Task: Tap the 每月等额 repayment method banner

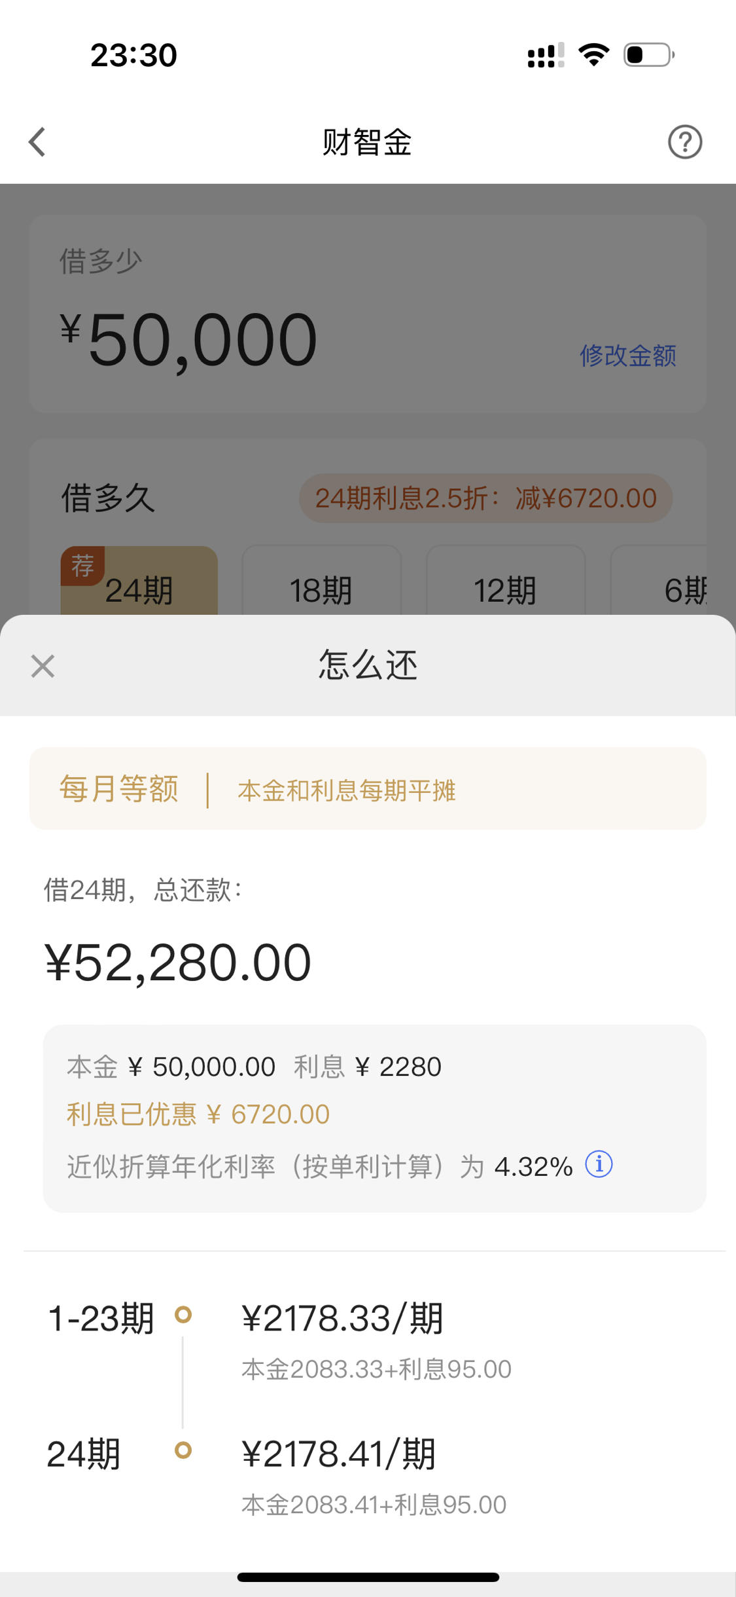Action: coord(368,788)
